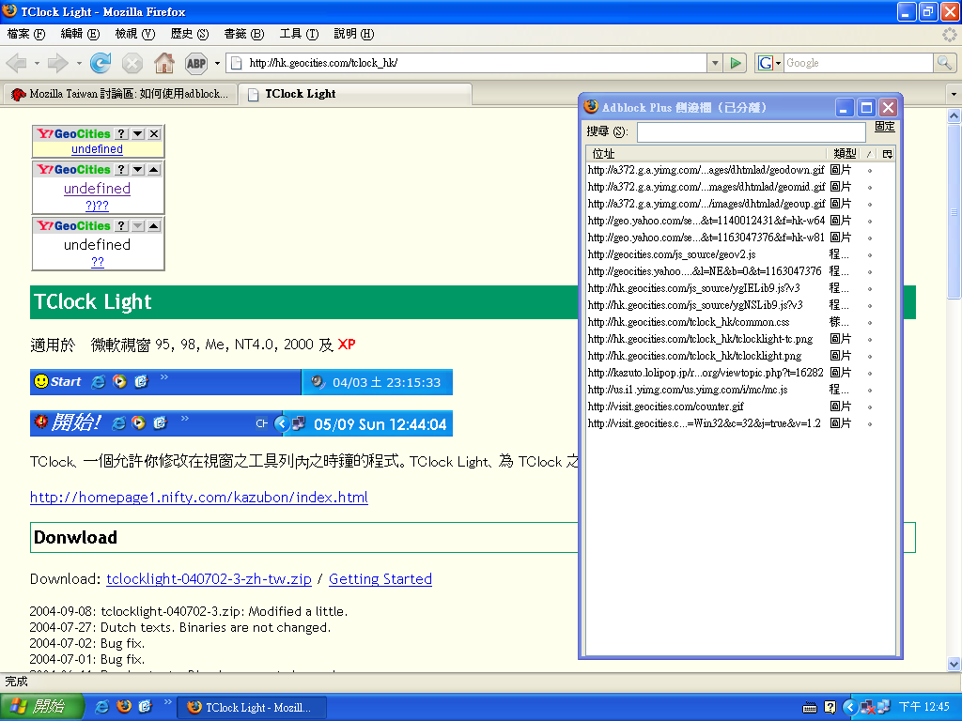The height and width of the screenshot is (721, 962).
Task: Click the tclocklight-040702-3-zh-tw.zip download link
Action: pyautogui.click(x=208, y=579)
